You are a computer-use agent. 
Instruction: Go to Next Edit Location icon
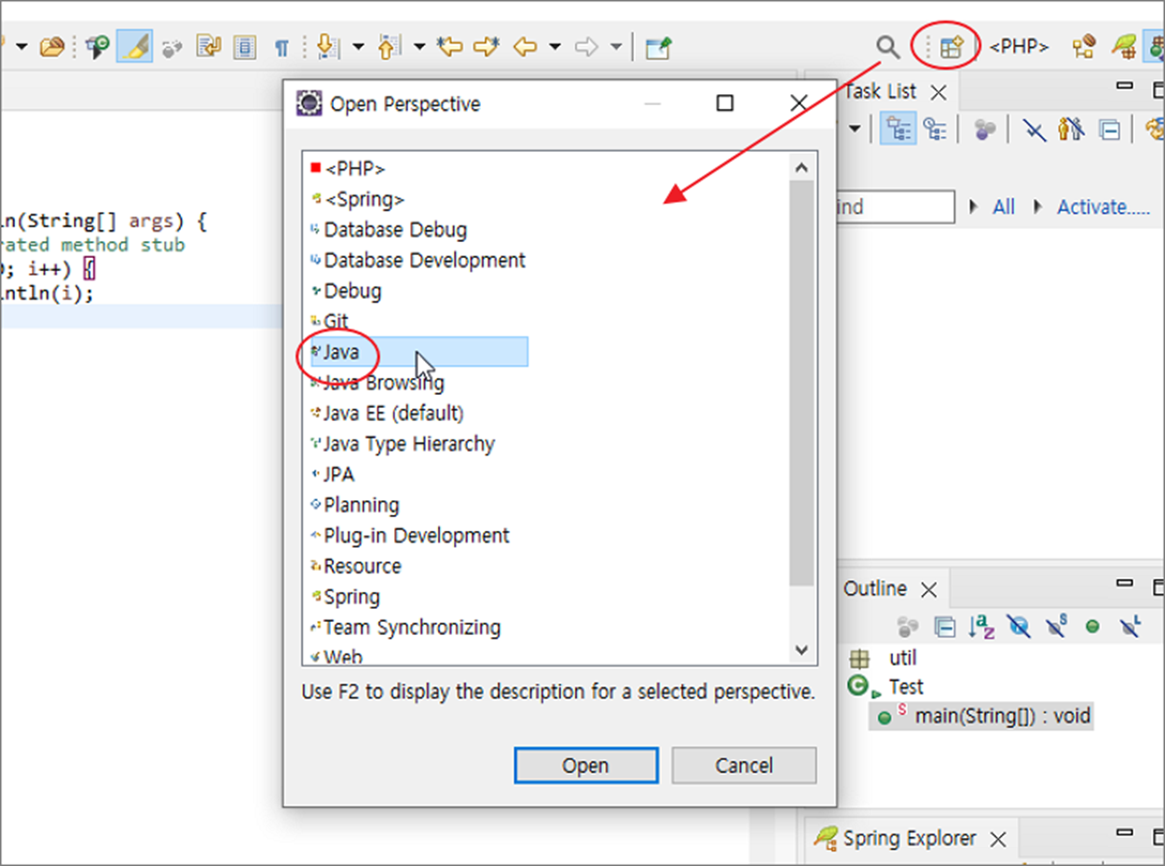(x=487, y=47)
